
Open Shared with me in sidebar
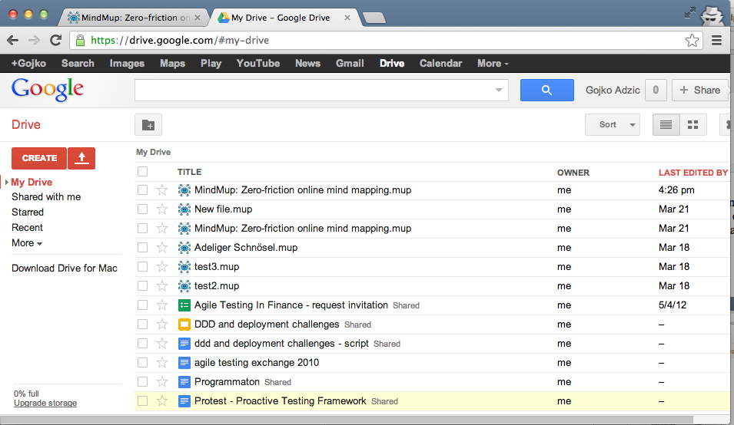click(x=46, y=197)
